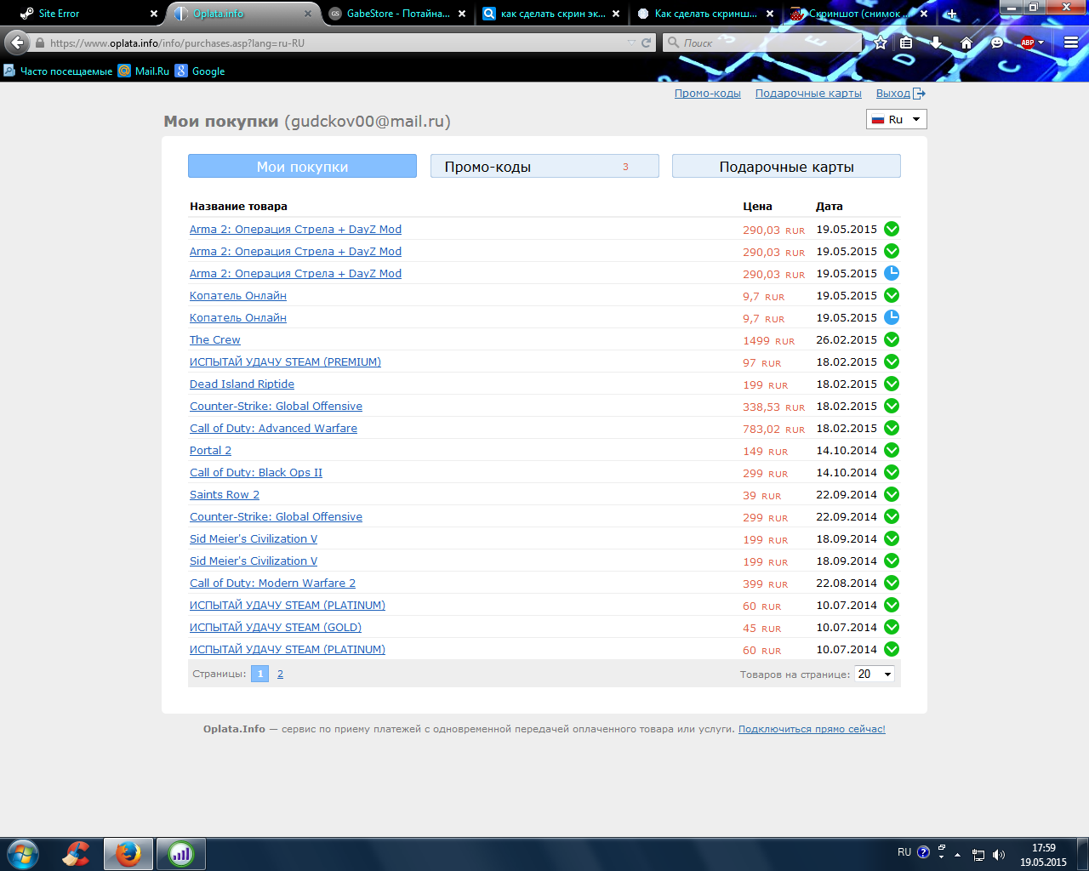
Task: Open CCleaner from the taskbar
Action: pos(77,854)
